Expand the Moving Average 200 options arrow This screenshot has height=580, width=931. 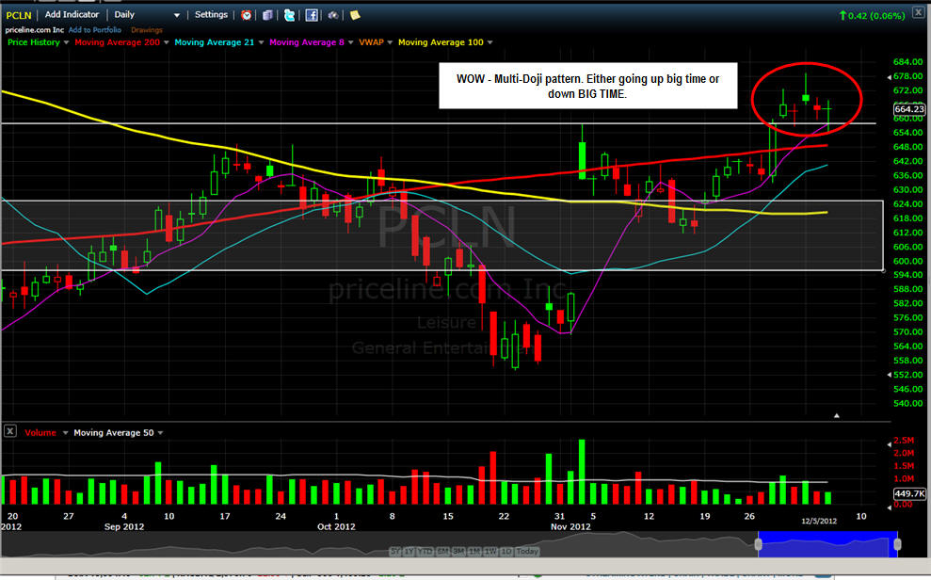pyautogui.click(x=167, y=42)
